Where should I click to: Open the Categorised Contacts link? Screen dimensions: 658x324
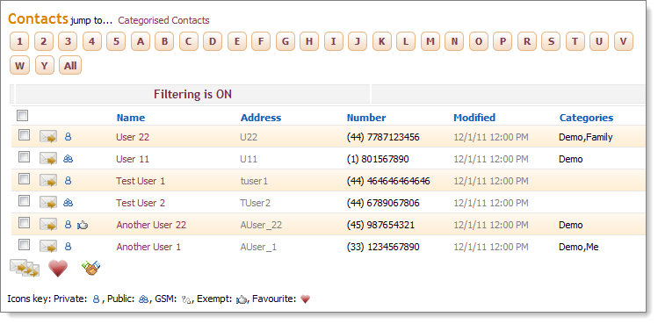(x=163, y=20)
